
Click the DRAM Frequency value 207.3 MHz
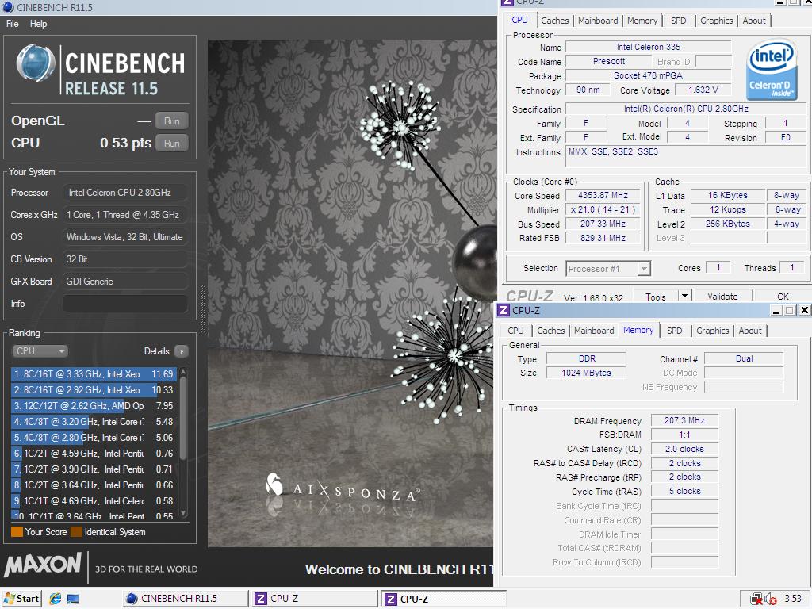click(684, 420)
